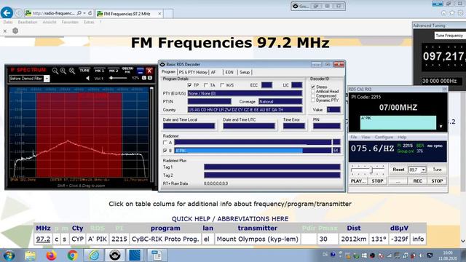Viewport: 466px width, 262px height.
Task: Enable the Compressed checkbox
Action: [x=313, y=95]
